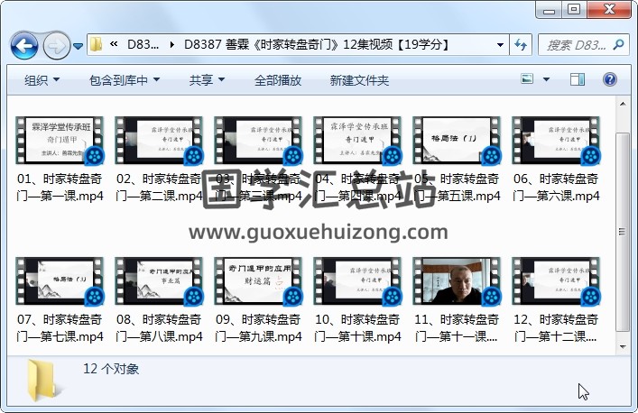Select thumbnail of file 12 第十二课
This screenshot has width=638, height=413.
click(556, 280)
